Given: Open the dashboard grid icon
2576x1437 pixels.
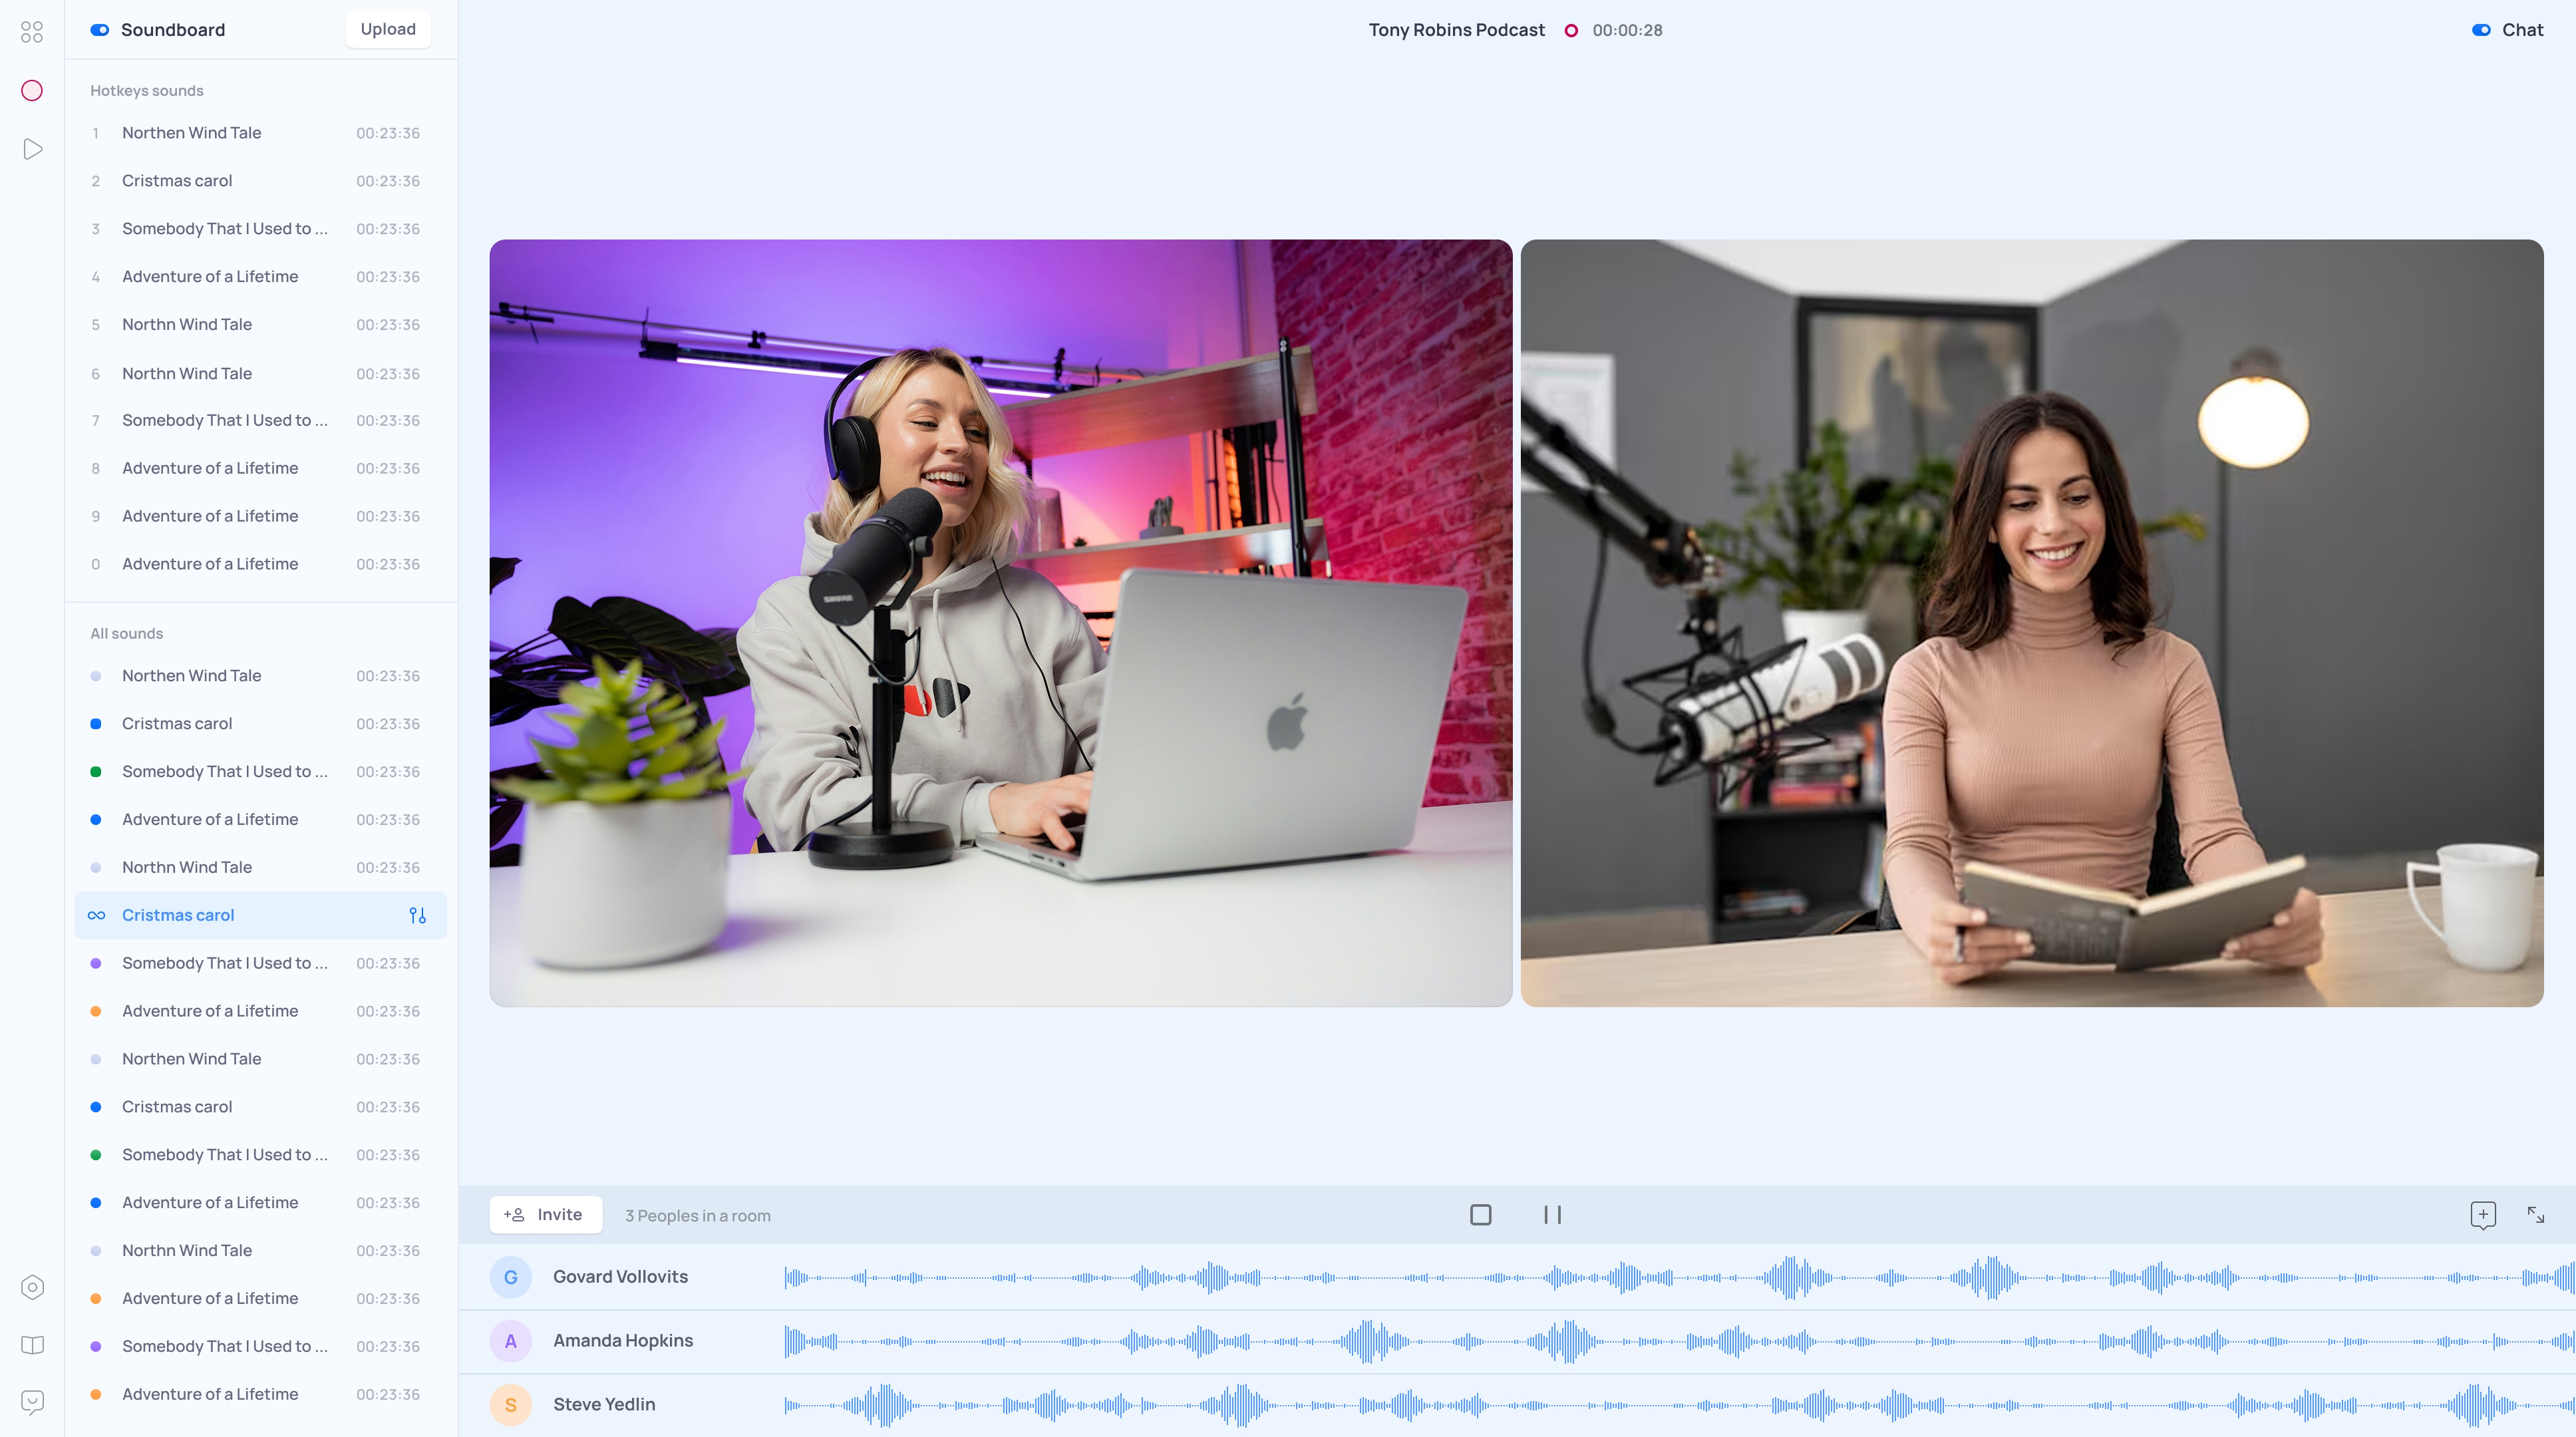Looking at the screenshot, I should [32, 32].
